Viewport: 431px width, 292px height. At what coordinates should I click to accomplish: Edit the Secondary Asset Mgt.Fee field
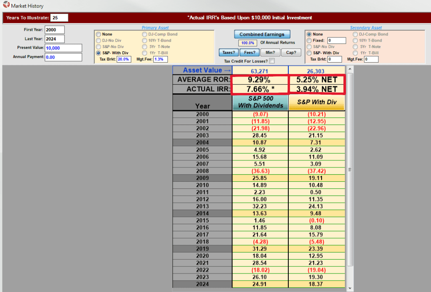point(371,59)
